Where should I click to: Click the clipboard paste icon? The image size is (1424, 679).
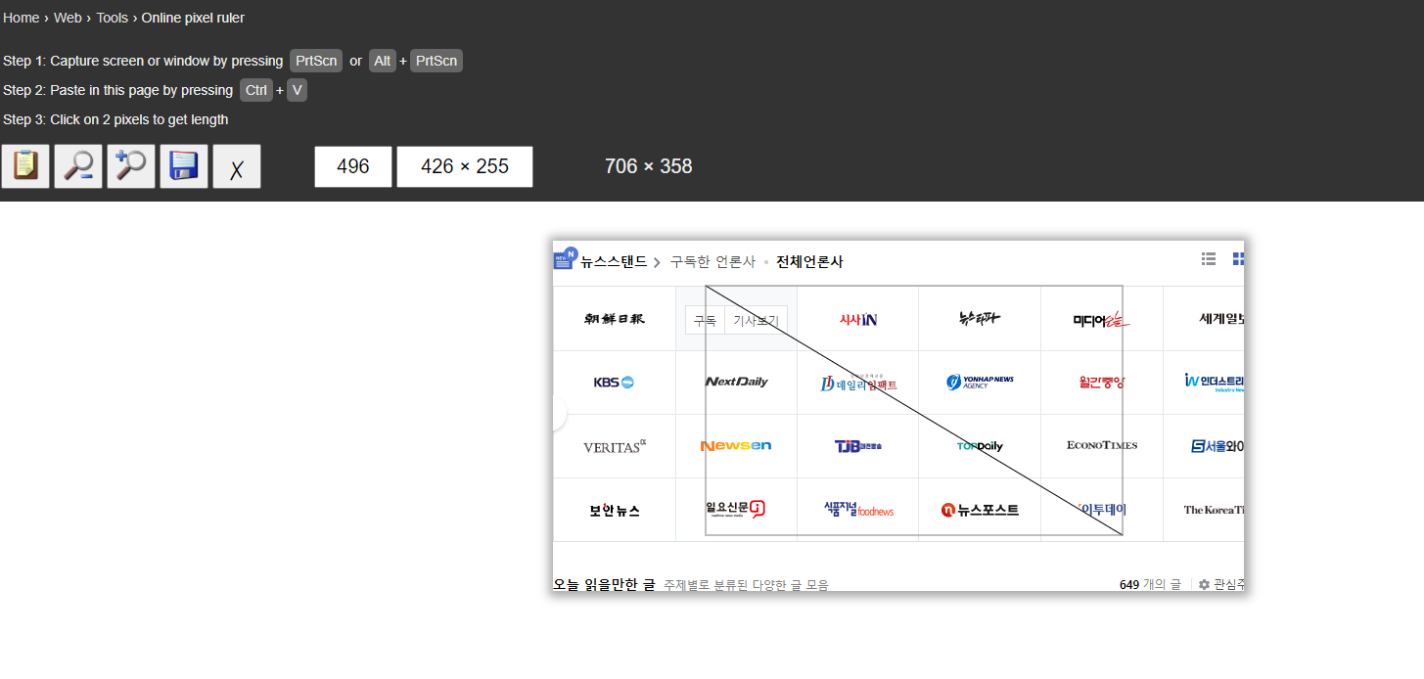26,166
